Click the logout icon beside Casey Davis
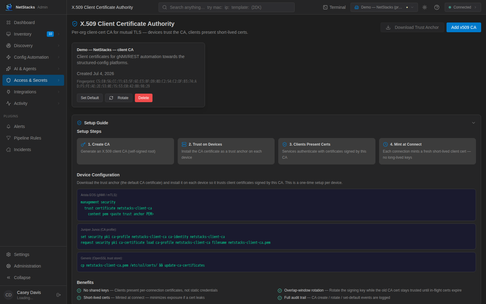486x304 pixels. pos(59,295)
